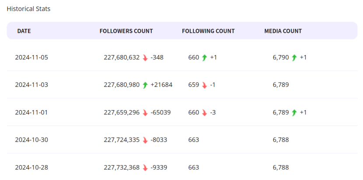Screen dimensions: 363x180
Task: Click the 2024-10-28 date cell
Action: coord(31,167)
